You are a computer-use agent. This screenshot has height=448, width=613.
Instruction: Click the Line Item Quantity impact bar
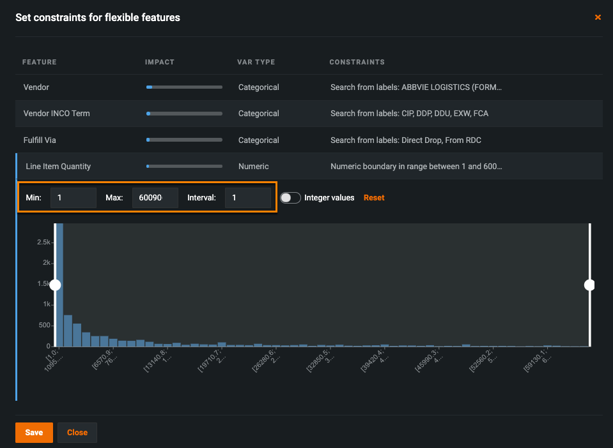click(x=184, y=167)
